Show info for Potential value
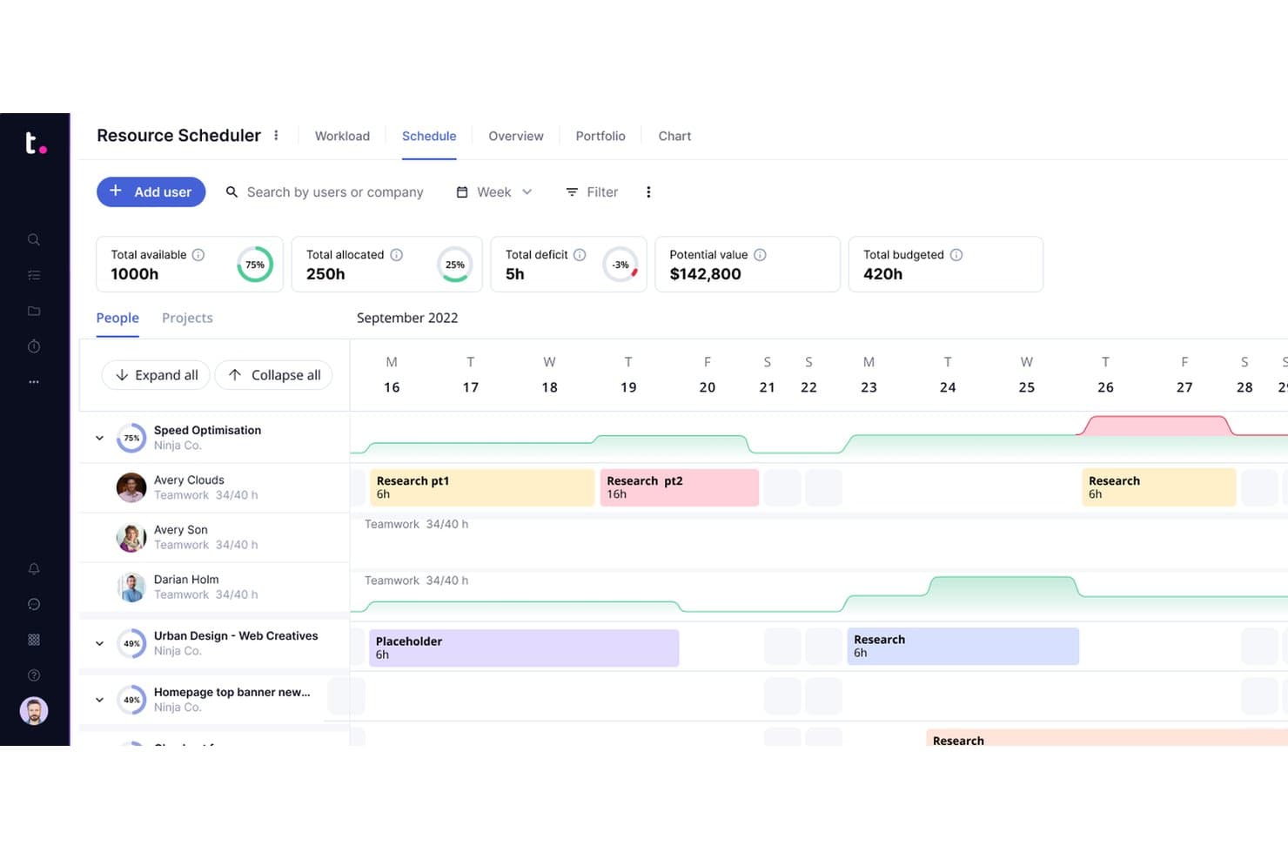Viewport: 1288px width, 859px height. 760,255
